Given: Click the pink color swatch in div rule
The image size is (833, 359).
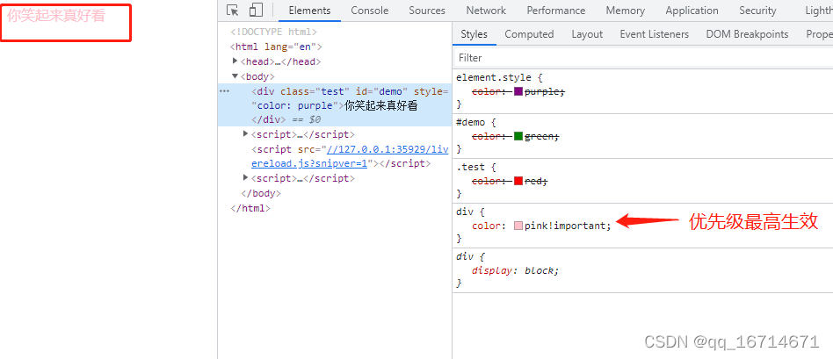Looking at the screenshot, I should coord(518,226).
